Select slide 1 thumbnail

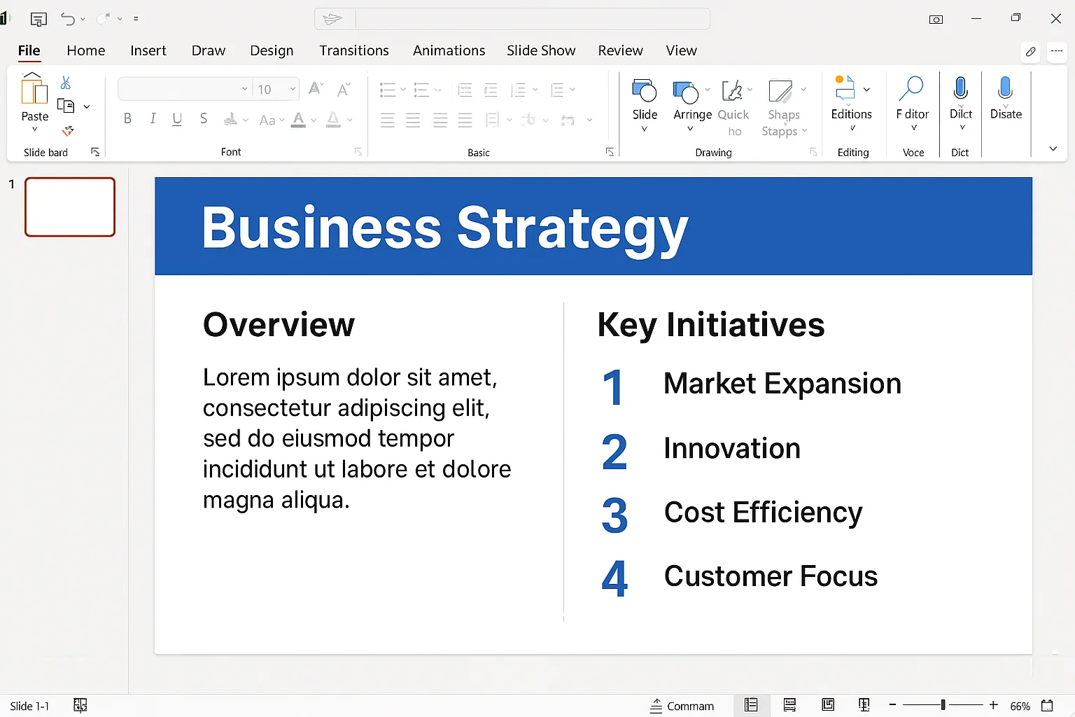pyautogui.click(x=70, y=207)
